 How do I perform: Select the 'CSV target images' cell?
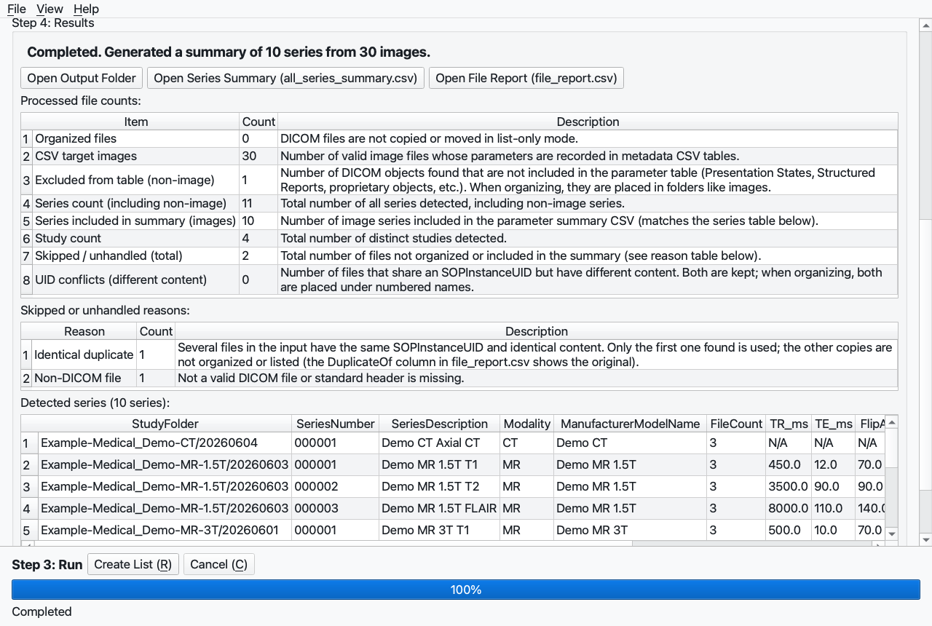[136, 156]
